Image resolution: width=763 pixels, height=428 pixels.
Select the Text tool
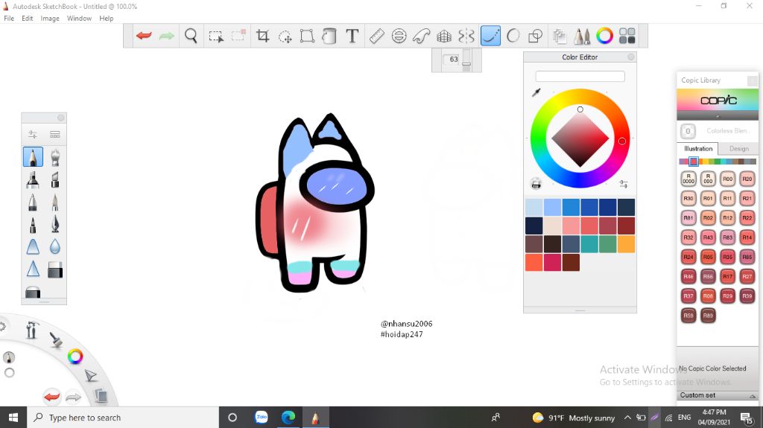[x=352, y=36]
